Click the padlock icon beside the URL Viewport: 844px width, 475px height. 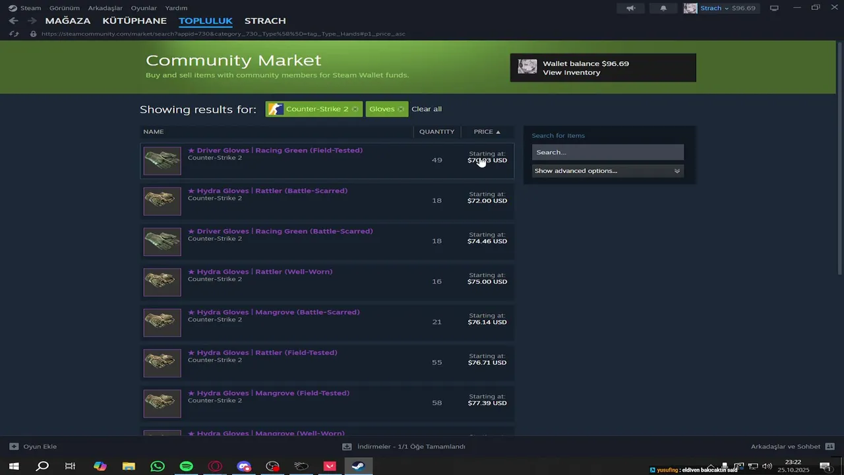[33, 34]
